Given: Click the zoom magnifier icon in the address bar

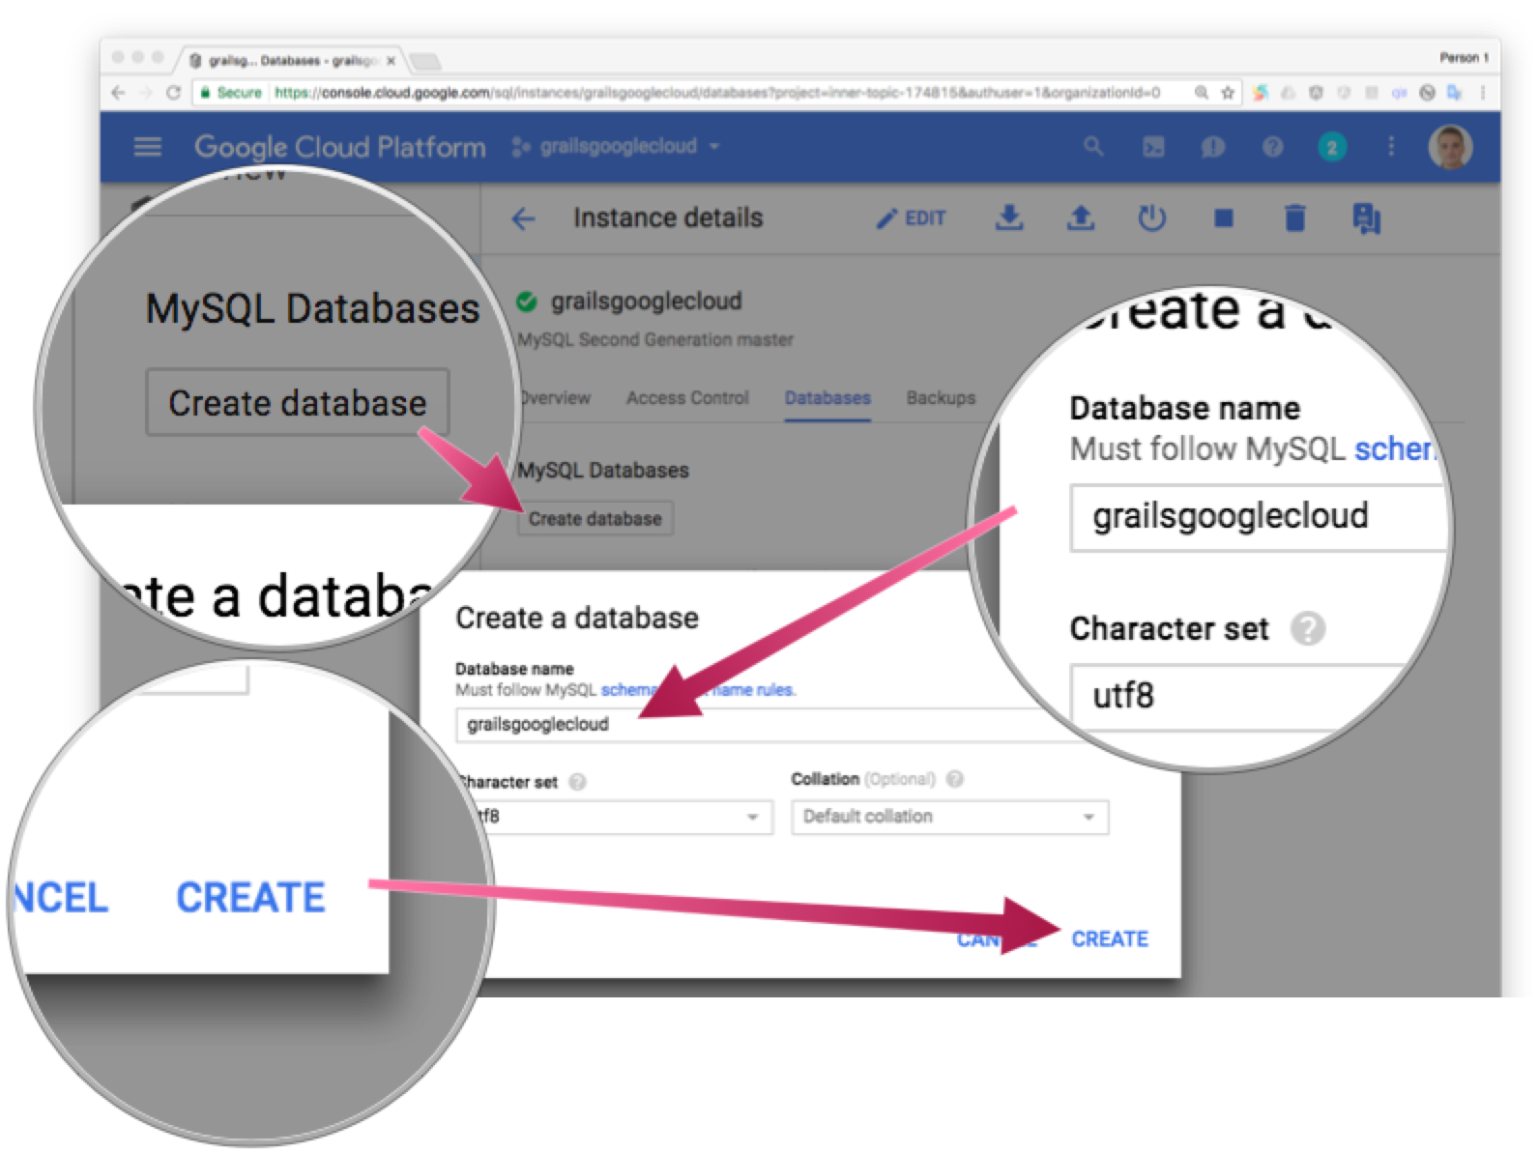Looking at the screenshot, I should [1202, 93].
